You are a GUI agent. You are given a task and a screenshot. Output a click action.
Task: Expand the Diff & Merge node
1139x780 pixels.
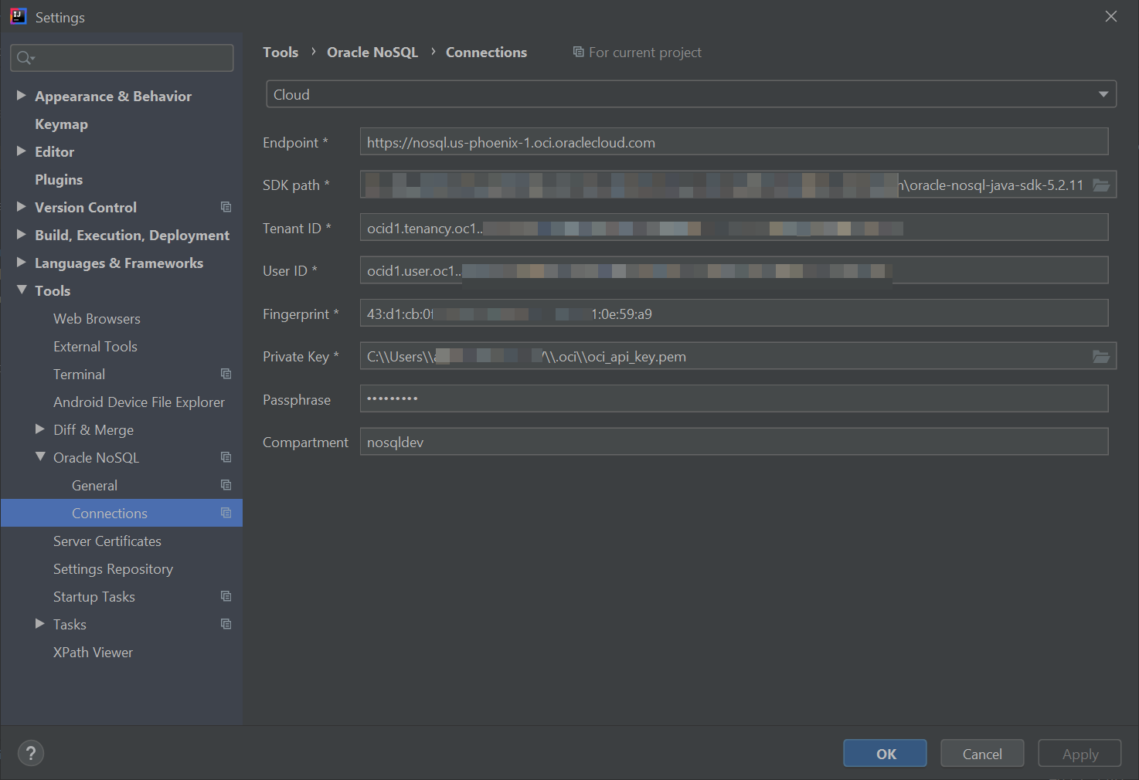pos(40,429)
